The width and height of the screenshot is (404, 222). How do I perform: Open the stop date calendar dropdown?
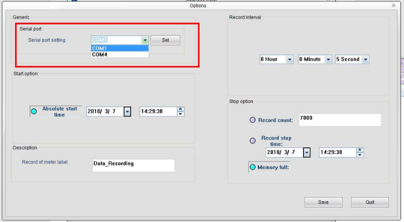click(x=306, y=152)
